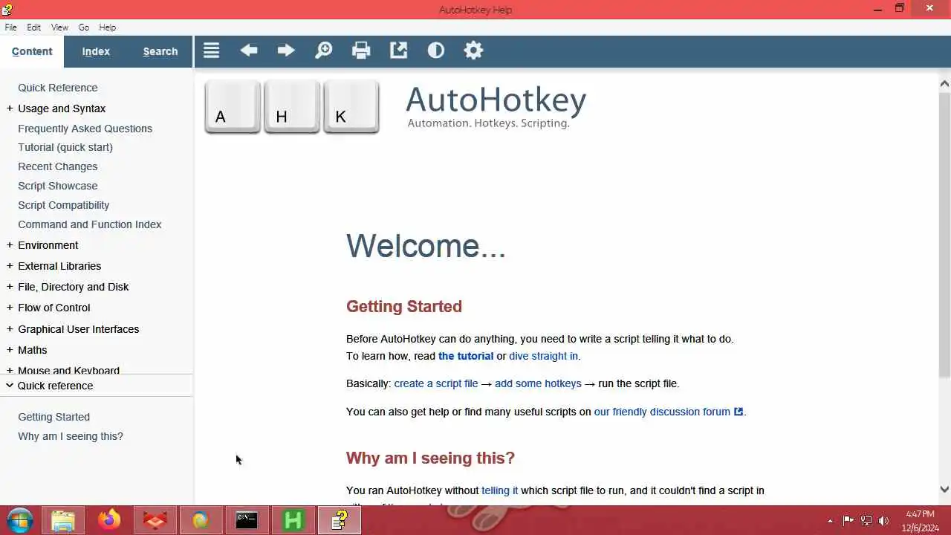Open Command and Function Index entry

(x=90, y=224)
